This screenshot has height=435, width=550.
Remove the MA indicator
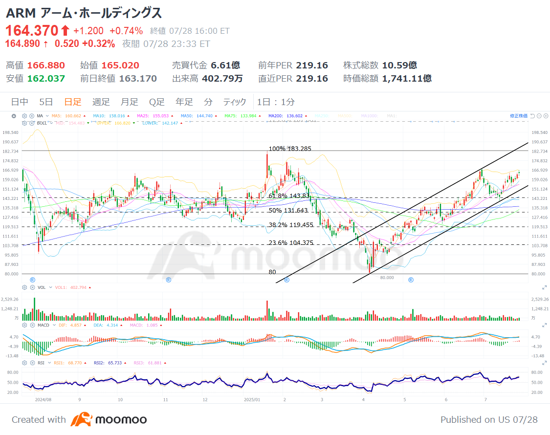click(32, 116)
